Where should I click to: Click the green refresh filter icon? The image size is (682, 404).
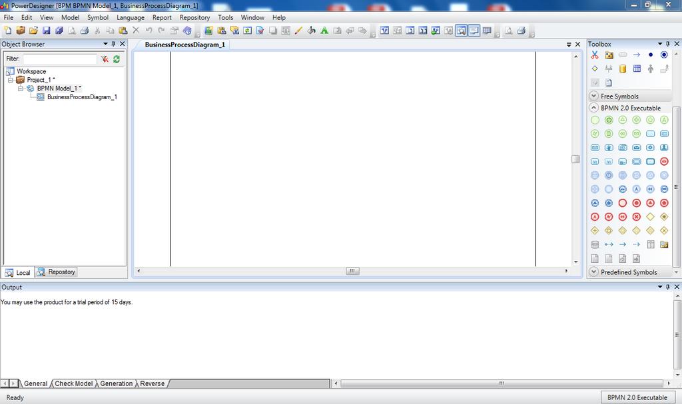(x=116, y=59)
